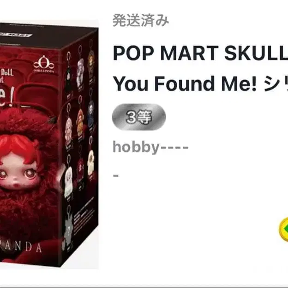Select the SKULLPANDA emblem on box front

coord(44,64)
